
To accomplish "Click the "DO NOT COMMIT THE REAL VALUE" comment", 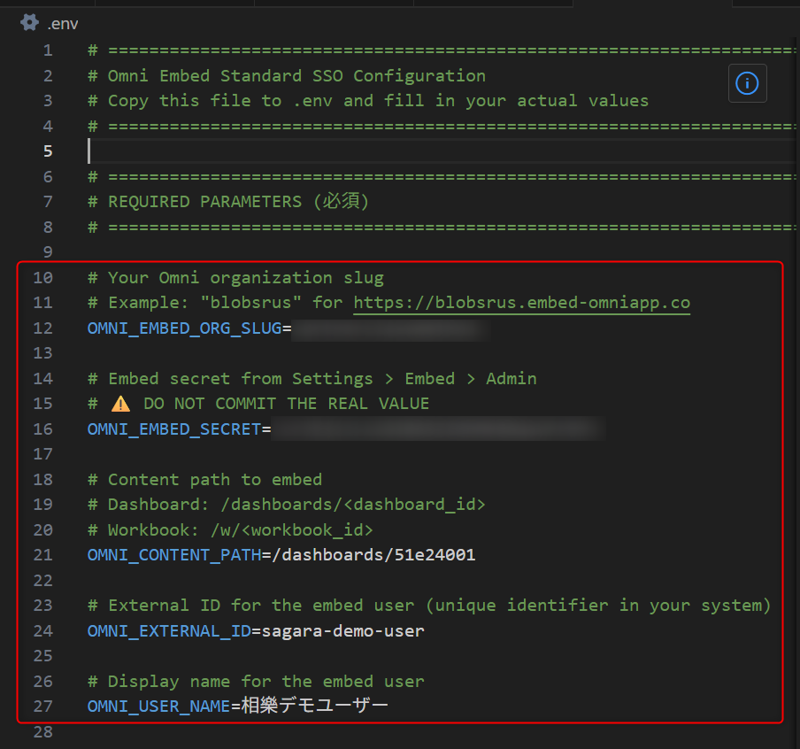I will coord(286,404).
